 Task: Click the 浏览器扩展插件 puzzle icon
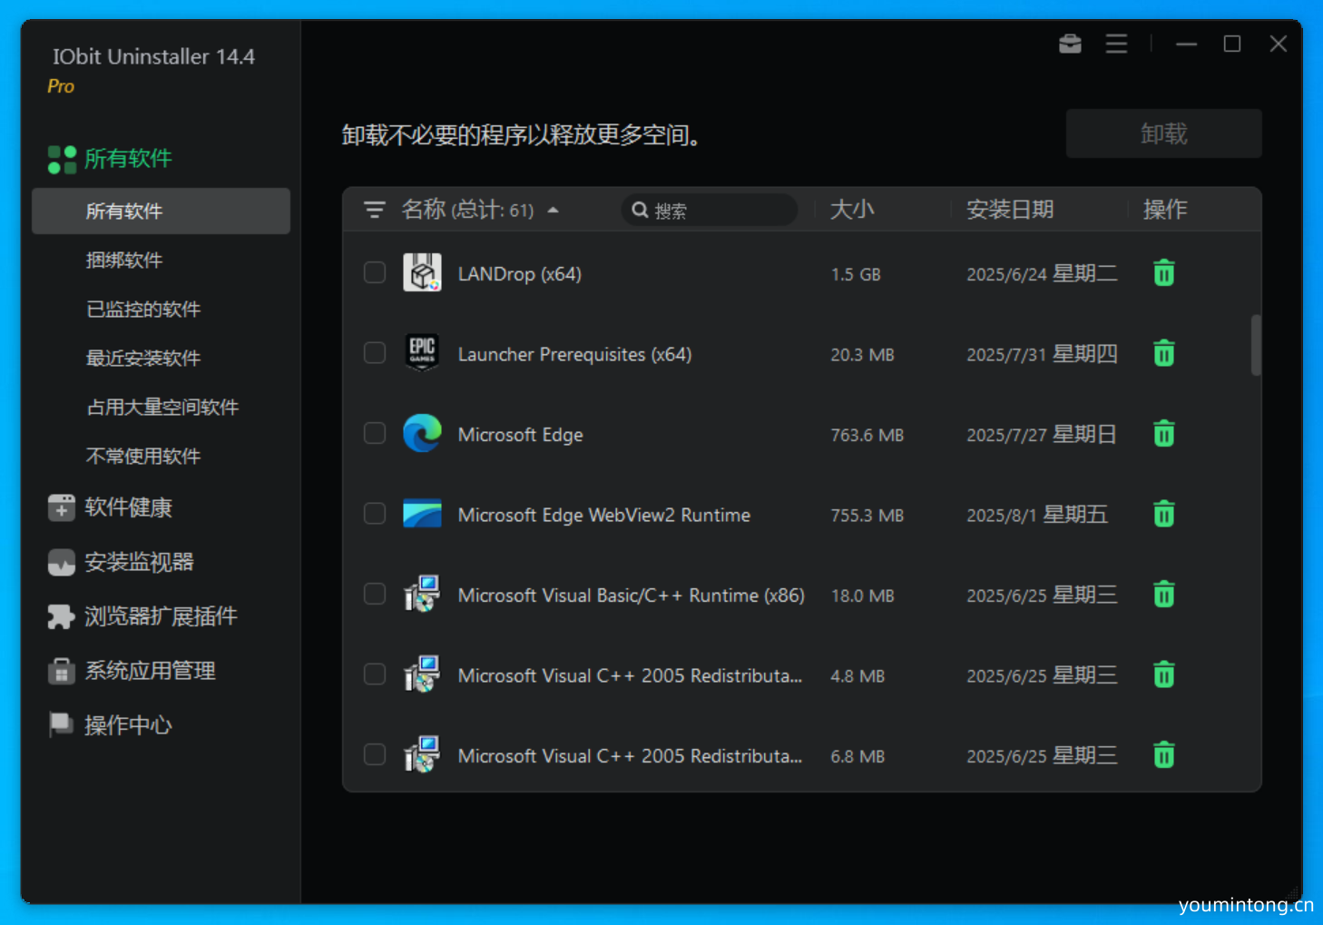62,617
